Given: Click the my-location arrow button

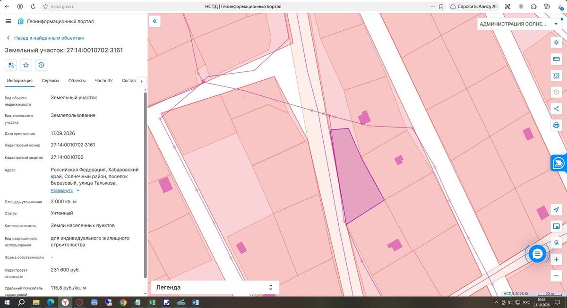Looking at the screenshot, I should (556, 210).
